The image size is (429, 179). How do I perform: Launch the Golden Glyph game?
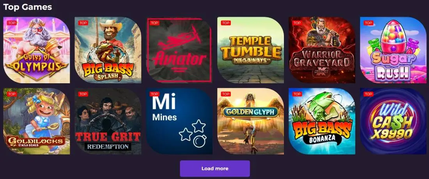pyautogui.click(x=251, y=121)
